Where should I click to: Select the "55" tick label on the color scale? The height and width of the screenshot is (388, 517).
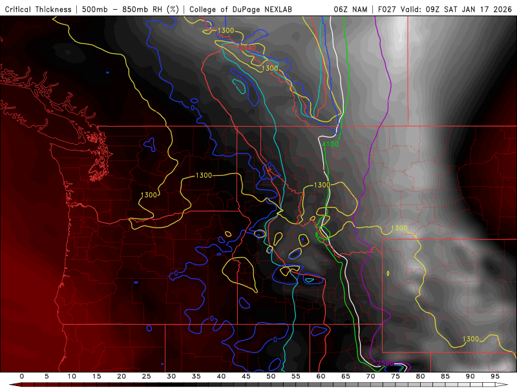[296, 376]
